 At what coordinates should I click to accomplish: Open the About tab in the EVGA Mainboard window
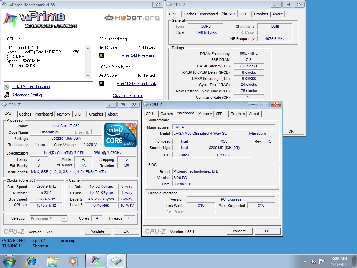(254, 114)
